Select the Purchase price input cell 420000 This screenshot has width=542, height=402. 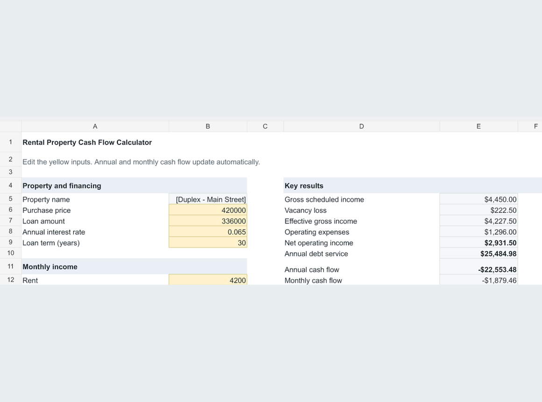208,210
